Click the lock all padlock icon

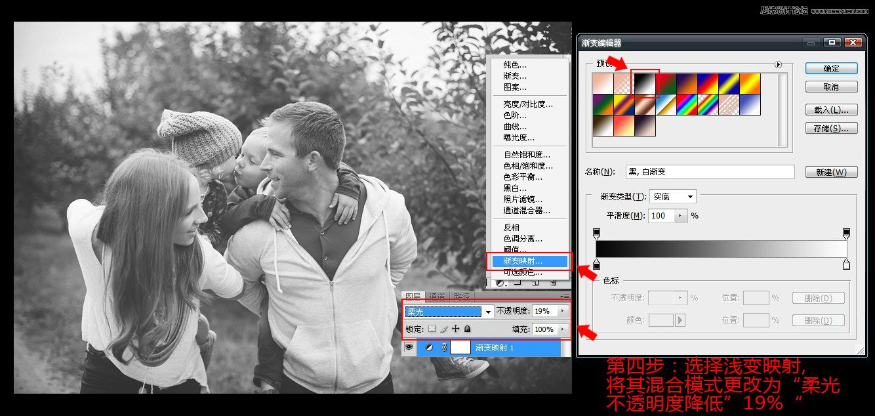point(467,329)
